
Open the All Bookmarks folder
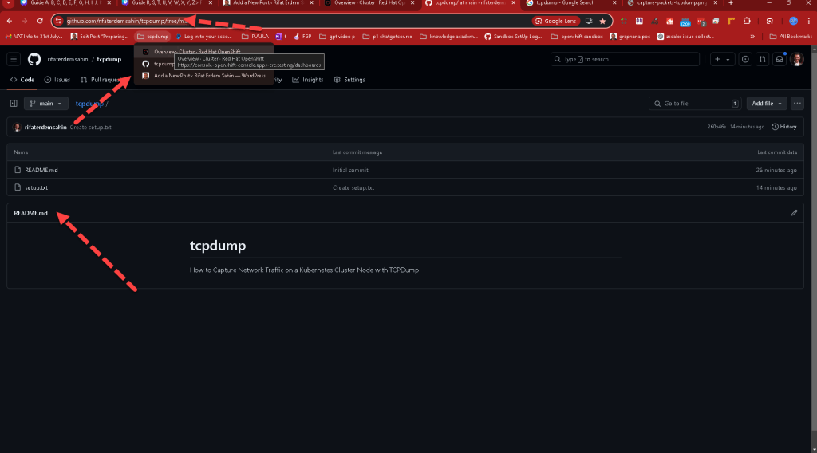pos(791,37)
